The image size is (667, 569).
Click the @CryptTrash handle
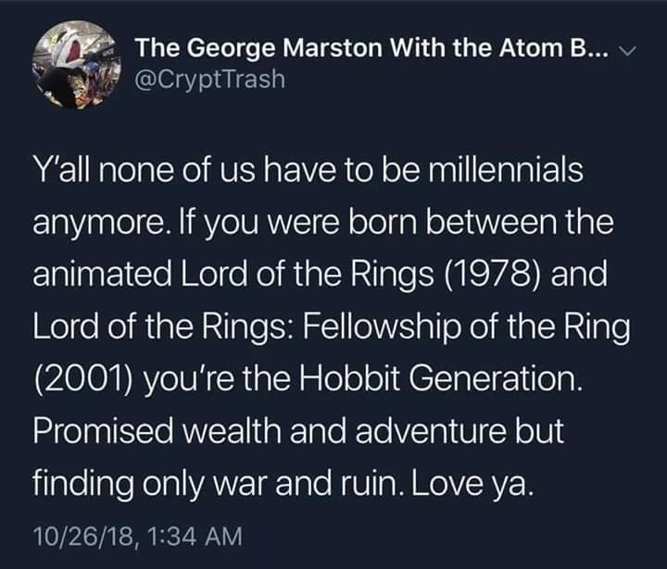pos(210,80)
